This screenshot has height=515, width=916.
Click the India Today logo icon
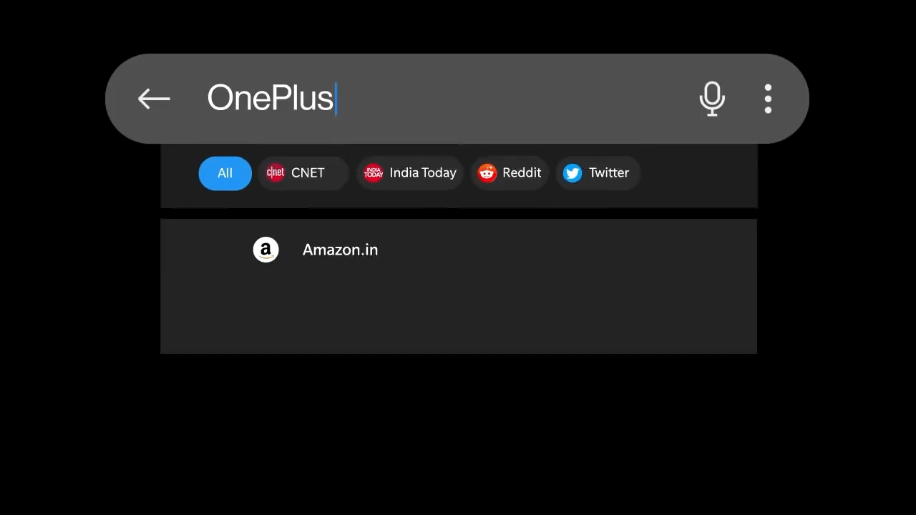point(374,173)
